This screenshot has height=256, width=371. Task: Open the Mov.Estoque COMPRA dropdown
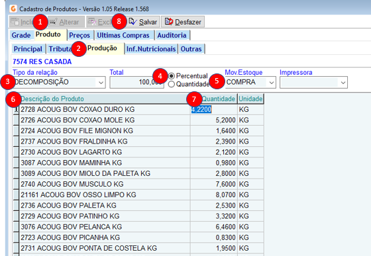click(x=272, y=83)
